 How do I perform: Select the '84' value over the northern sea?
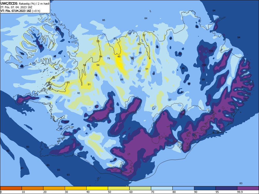146,18
